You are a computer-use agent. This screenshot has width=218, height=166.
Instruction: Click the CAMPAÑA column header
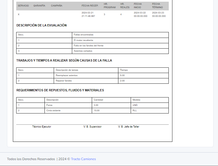[57, 6]
